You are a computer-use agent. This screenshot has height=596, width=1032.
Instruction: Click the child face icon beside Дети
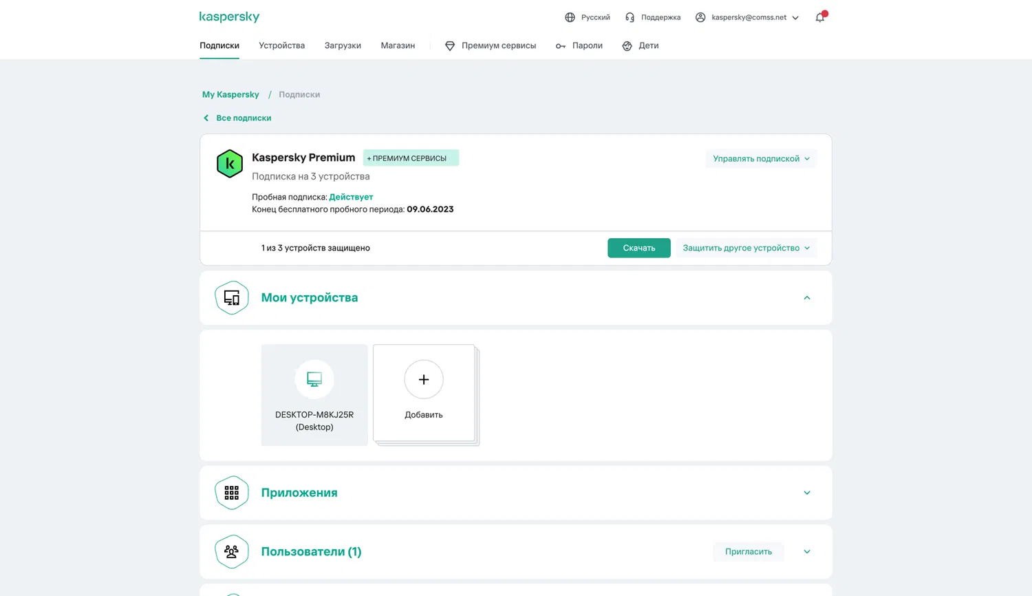(x=627, y=46)
